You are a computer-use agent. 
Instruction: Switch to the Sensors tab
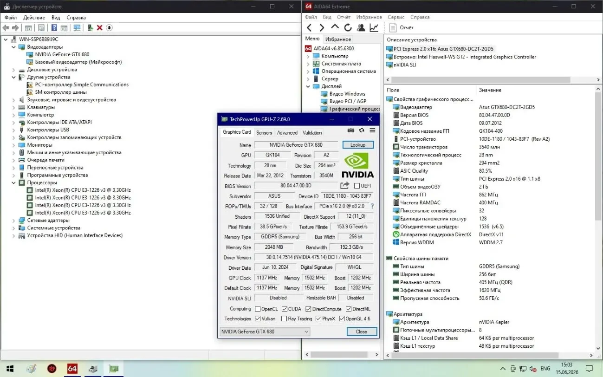pos(264,133)
